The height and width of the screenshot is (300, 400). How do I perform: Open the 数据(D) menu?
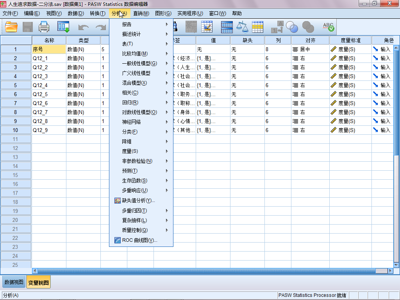pos(76,13)
